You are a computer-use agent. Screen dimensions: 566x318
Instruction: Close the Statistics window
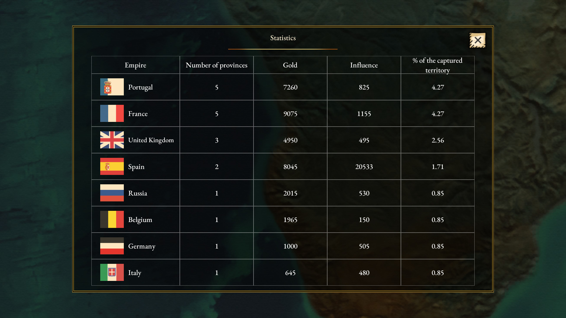tap(477, 40)
